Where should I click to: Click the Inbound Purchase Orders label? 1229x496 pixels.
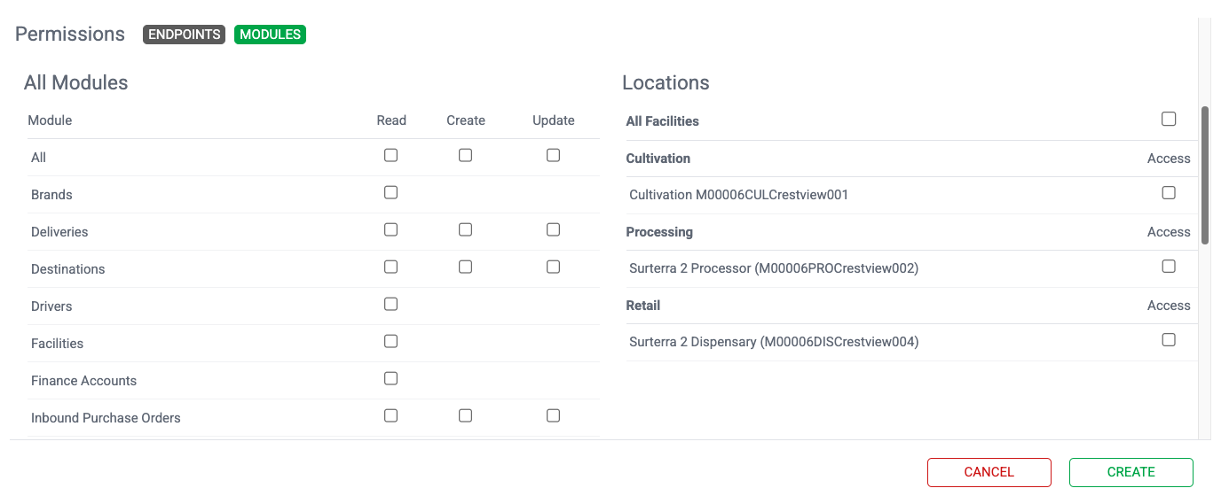tap(106, 418)
